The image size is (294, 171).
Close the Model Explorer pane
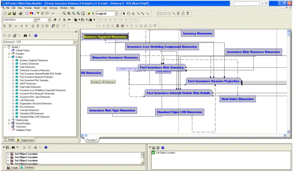[x=76, y=32]
